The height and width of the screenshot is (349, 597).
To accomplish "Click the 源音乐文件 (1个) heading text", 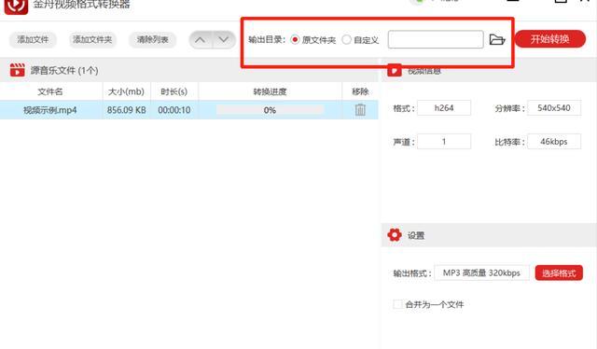I will 64,71.
